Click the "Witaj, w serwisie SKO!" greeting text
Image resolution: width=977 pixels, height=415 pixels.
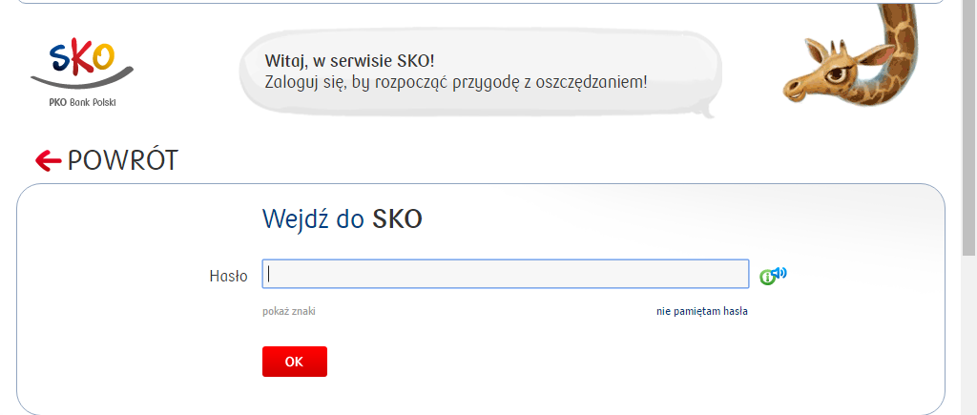[349, 61]
